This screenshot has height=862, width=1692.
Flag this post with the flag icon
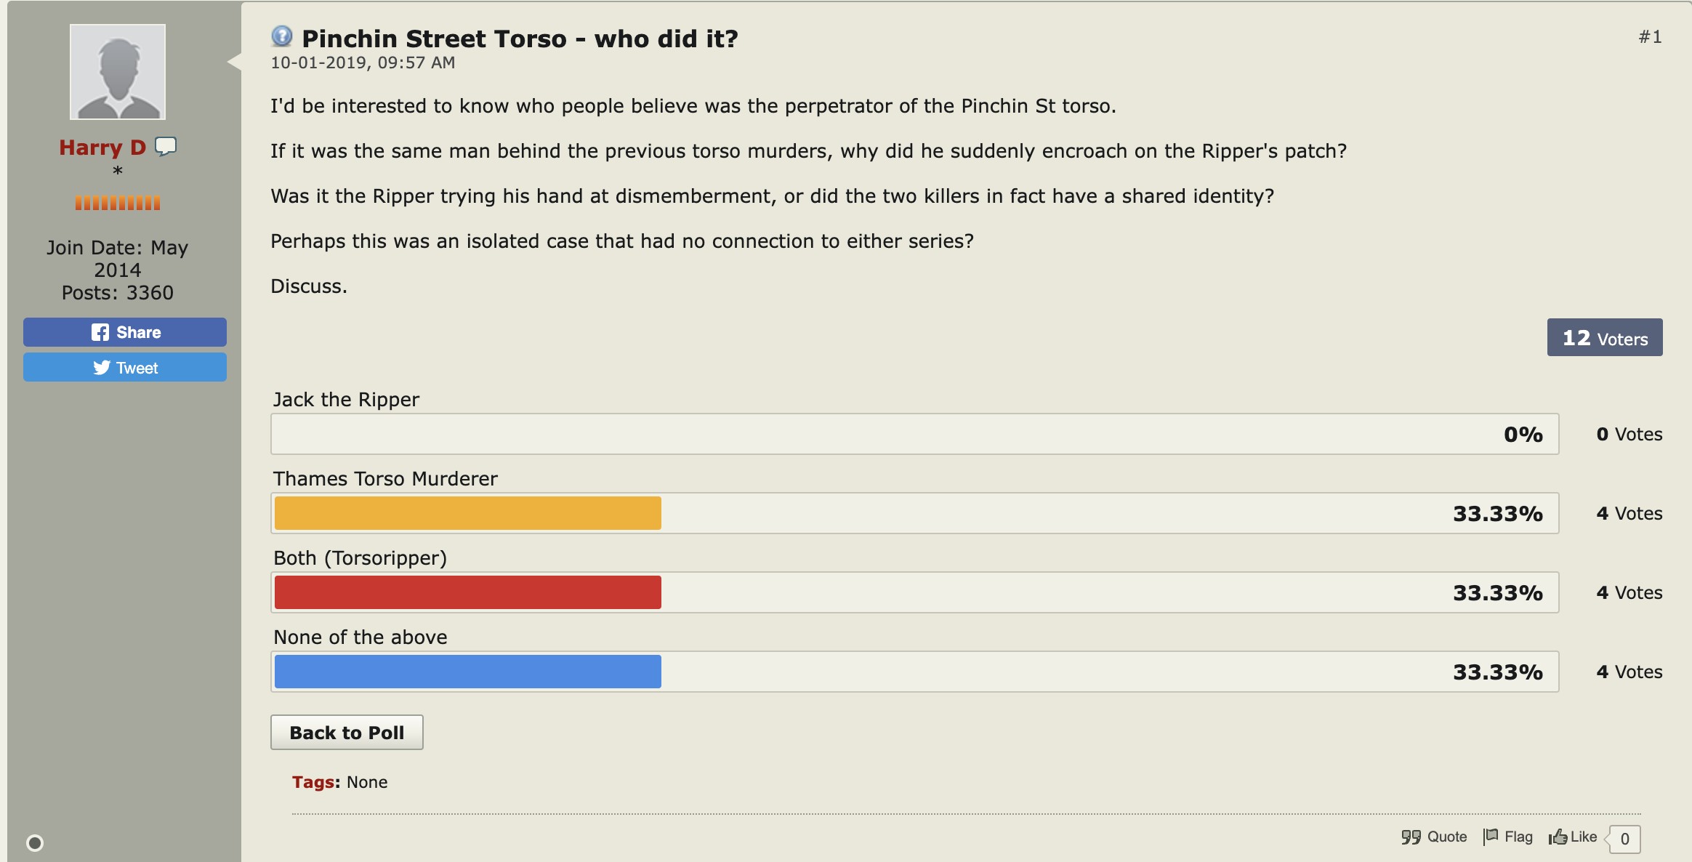click(x=1508, y=837)
